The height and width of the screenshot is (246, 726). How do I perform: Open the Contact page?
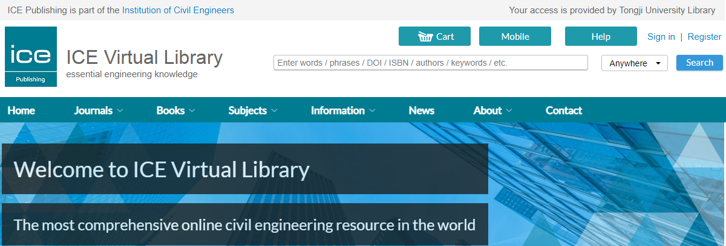pyautogui.click(x=563, y=110)
